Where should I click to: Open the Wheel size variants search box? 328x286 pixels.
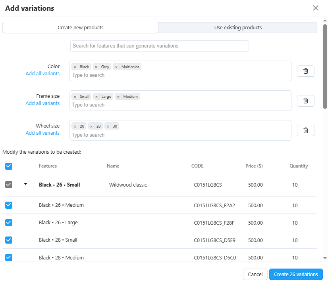pyautogui.click(x=180, y=135)
